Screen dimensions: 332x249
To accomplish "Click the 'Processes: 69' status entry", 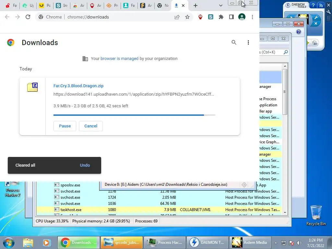I will pyautogui.click(x=146, y=221).
